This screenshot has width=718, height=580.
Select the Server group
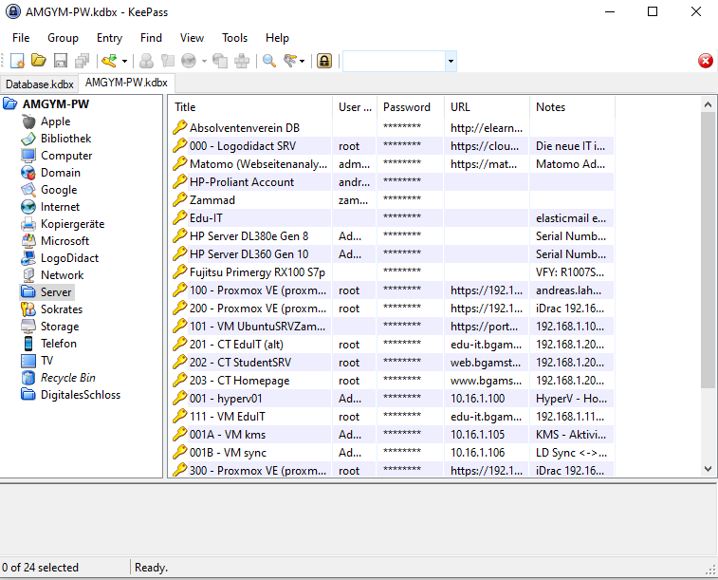55,292
